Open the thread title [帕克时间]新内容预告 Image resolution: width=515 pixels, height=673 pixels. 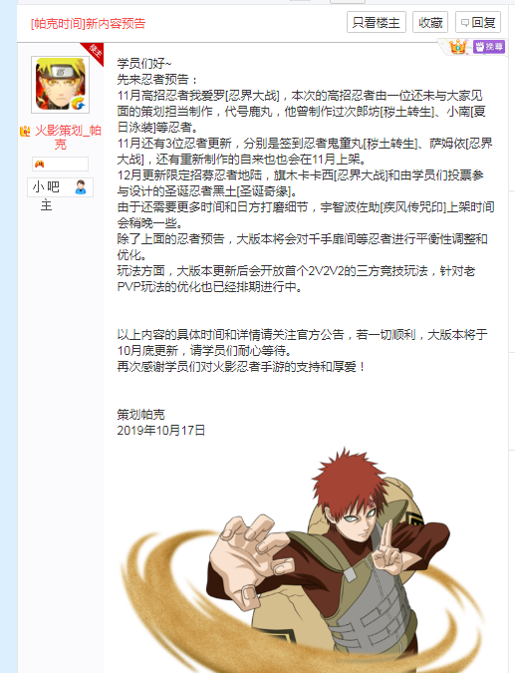pyautogui.click(x=88, y=23)
